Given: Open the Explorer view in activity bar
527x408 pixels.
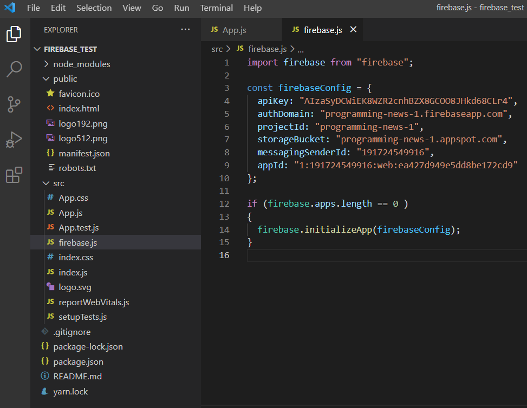Looking at the screenshot, I should pos(14,34).
